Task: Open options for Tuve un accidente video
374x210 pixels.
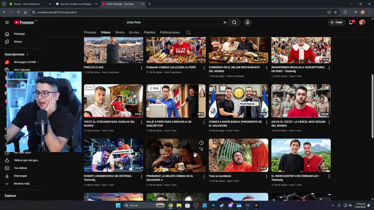Action: click(x=266, y=176)
